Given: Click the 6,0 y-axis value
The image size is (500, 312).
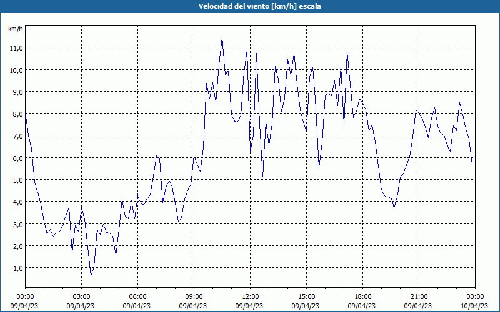Looking at the screenshot, I should click(x=17, y=158).
